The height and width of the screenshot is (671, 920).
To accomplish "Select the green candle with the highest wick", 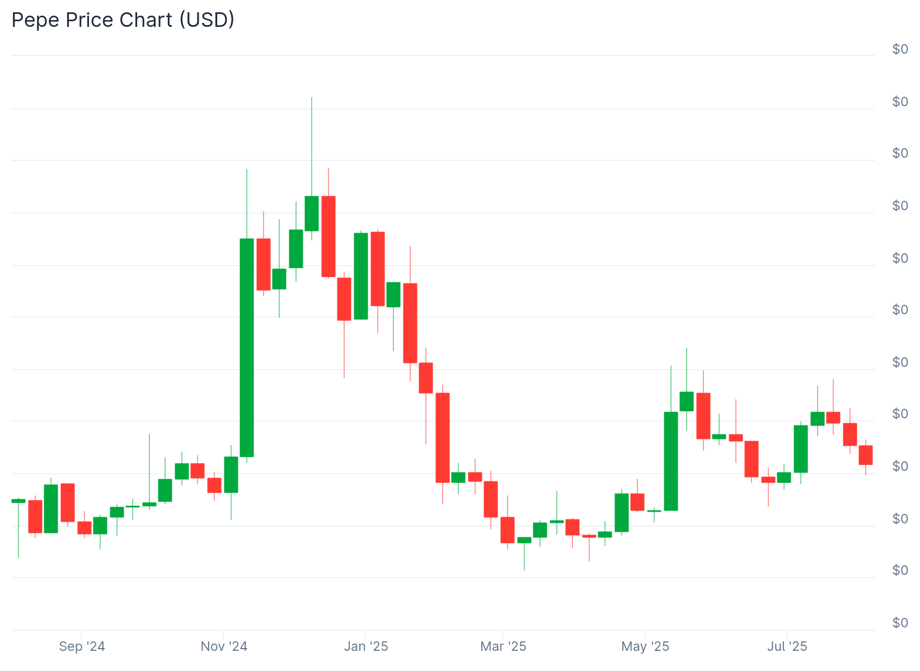I will 312,213.
